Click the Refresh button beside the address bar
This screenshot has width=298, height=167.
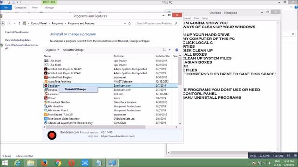point(129,23)
